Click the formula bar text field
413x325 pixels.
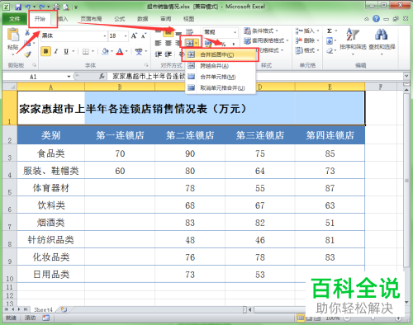point(254,76)
